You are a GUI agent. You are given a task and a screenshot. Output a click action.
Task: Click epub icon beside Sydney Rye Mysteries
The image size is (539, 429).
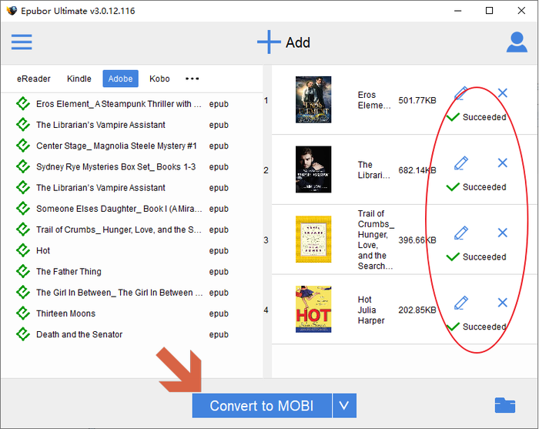[x=23, y=166]
